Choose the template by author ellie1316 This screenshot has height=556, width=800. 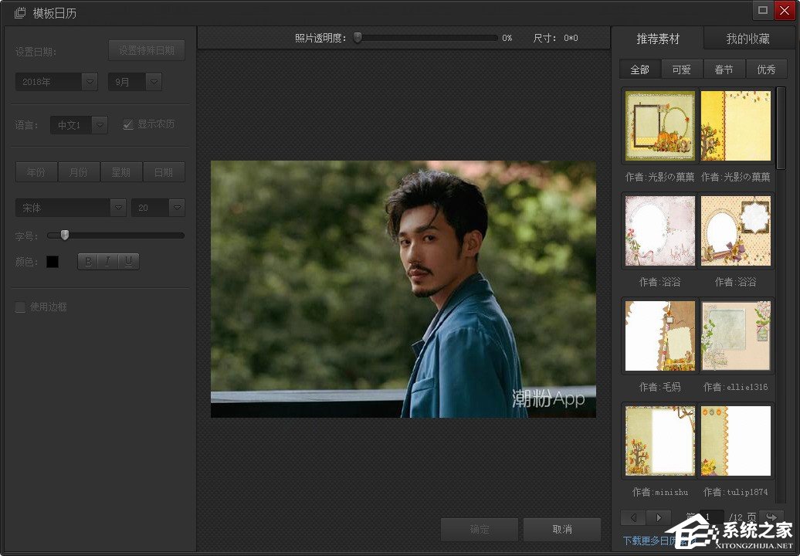(735, 336)
